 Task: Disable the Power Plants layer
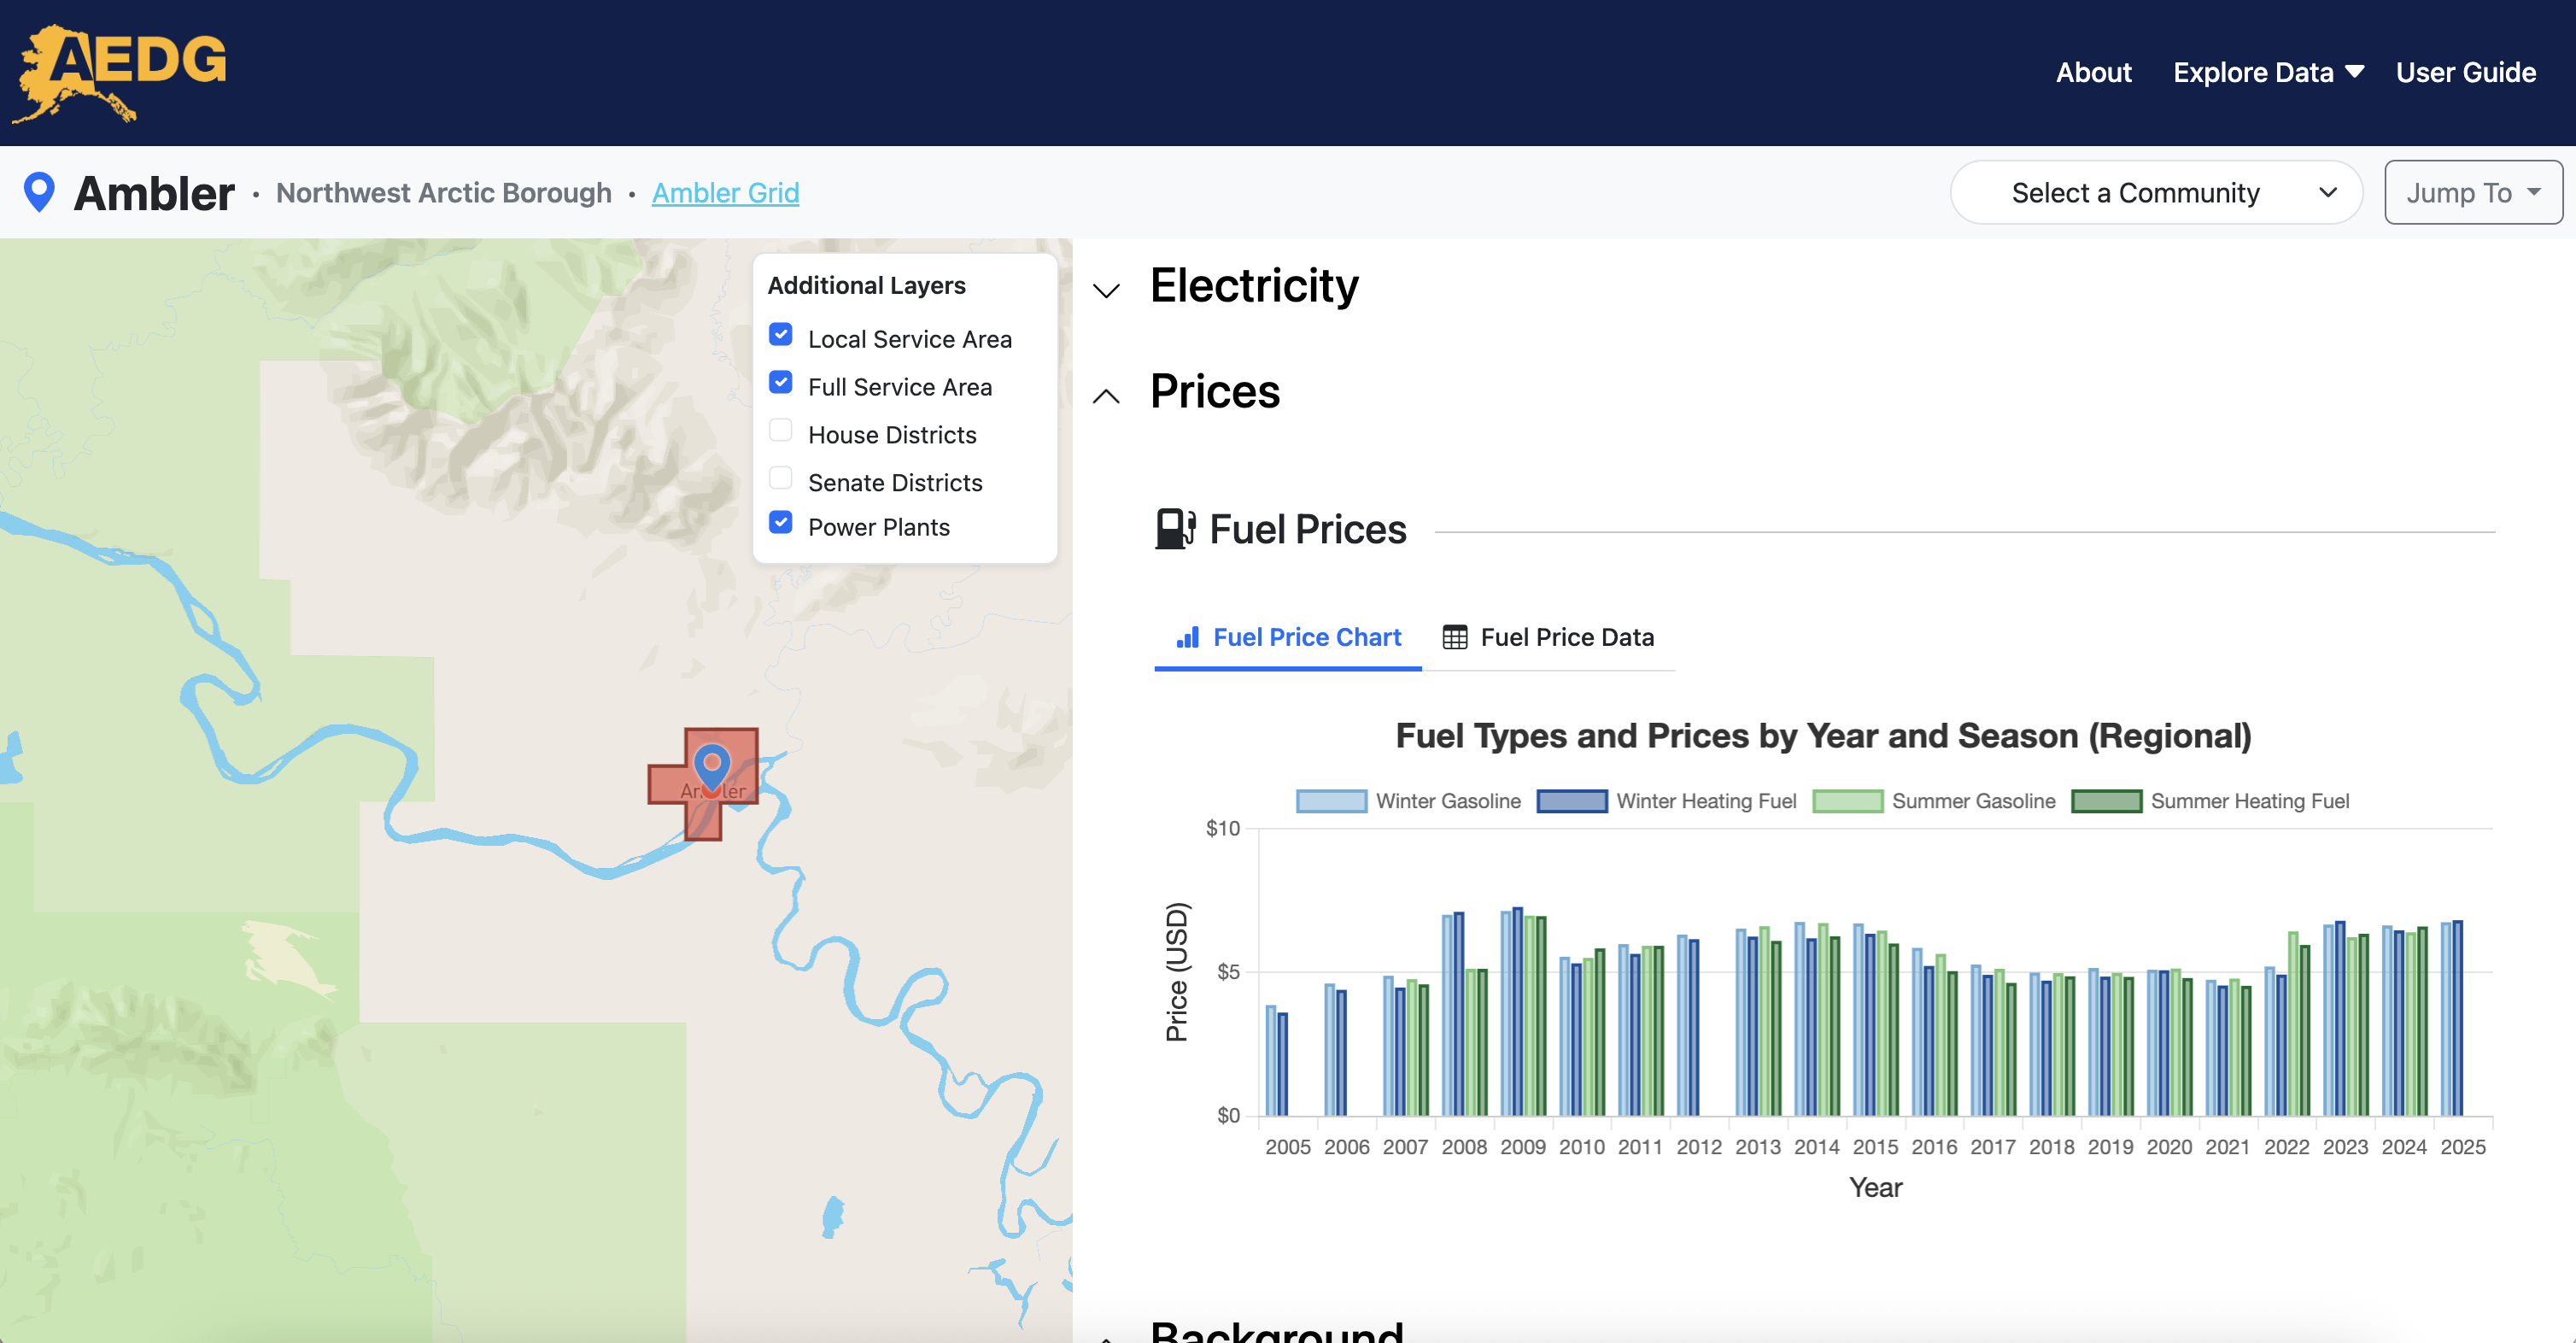[x=781, y=523]
